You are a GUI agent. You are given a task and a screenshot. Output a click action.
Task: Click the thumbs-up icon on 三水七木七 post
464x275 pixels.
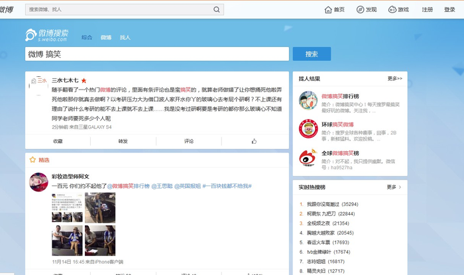pyautogui.click(x=254, y=141)
